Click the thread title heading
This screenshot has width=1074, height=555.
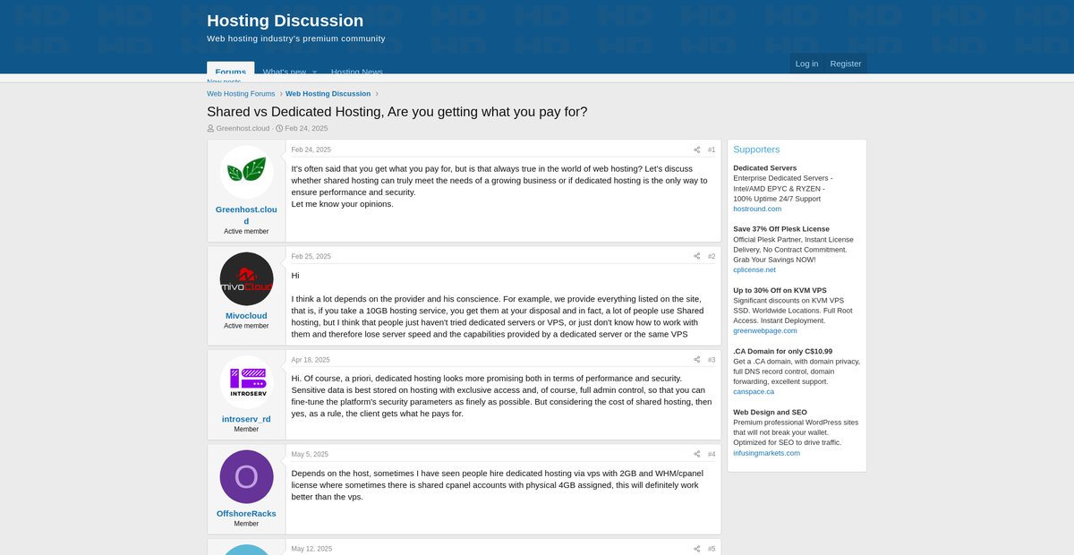(x=397, y=112)
